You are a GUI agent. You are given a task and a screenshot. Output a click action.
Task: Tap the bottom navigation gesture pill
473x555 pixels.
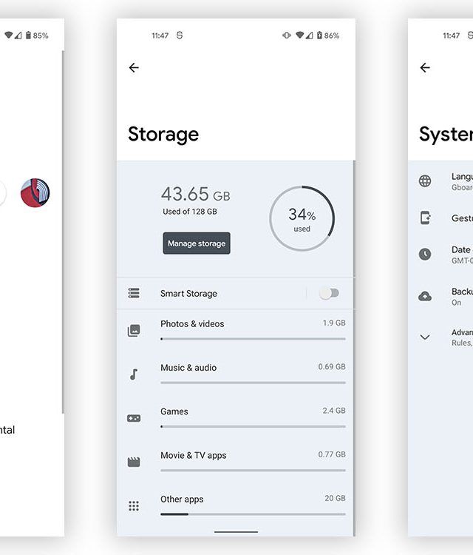click(x=236, y=531)
